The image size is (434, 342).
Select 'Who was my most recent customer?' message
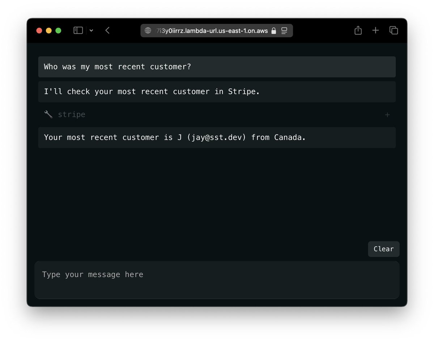point(217,67)
